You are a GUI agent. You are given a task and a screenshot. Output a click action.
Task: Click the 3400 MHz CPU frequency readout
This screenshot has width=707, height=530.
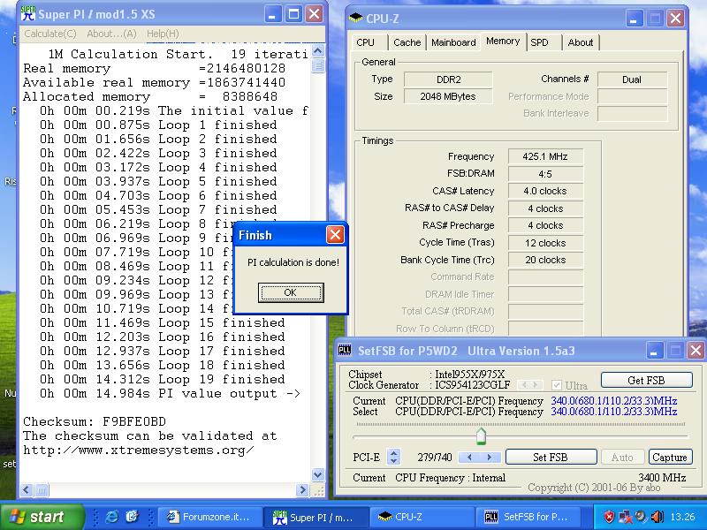click(x=662, y=477)
